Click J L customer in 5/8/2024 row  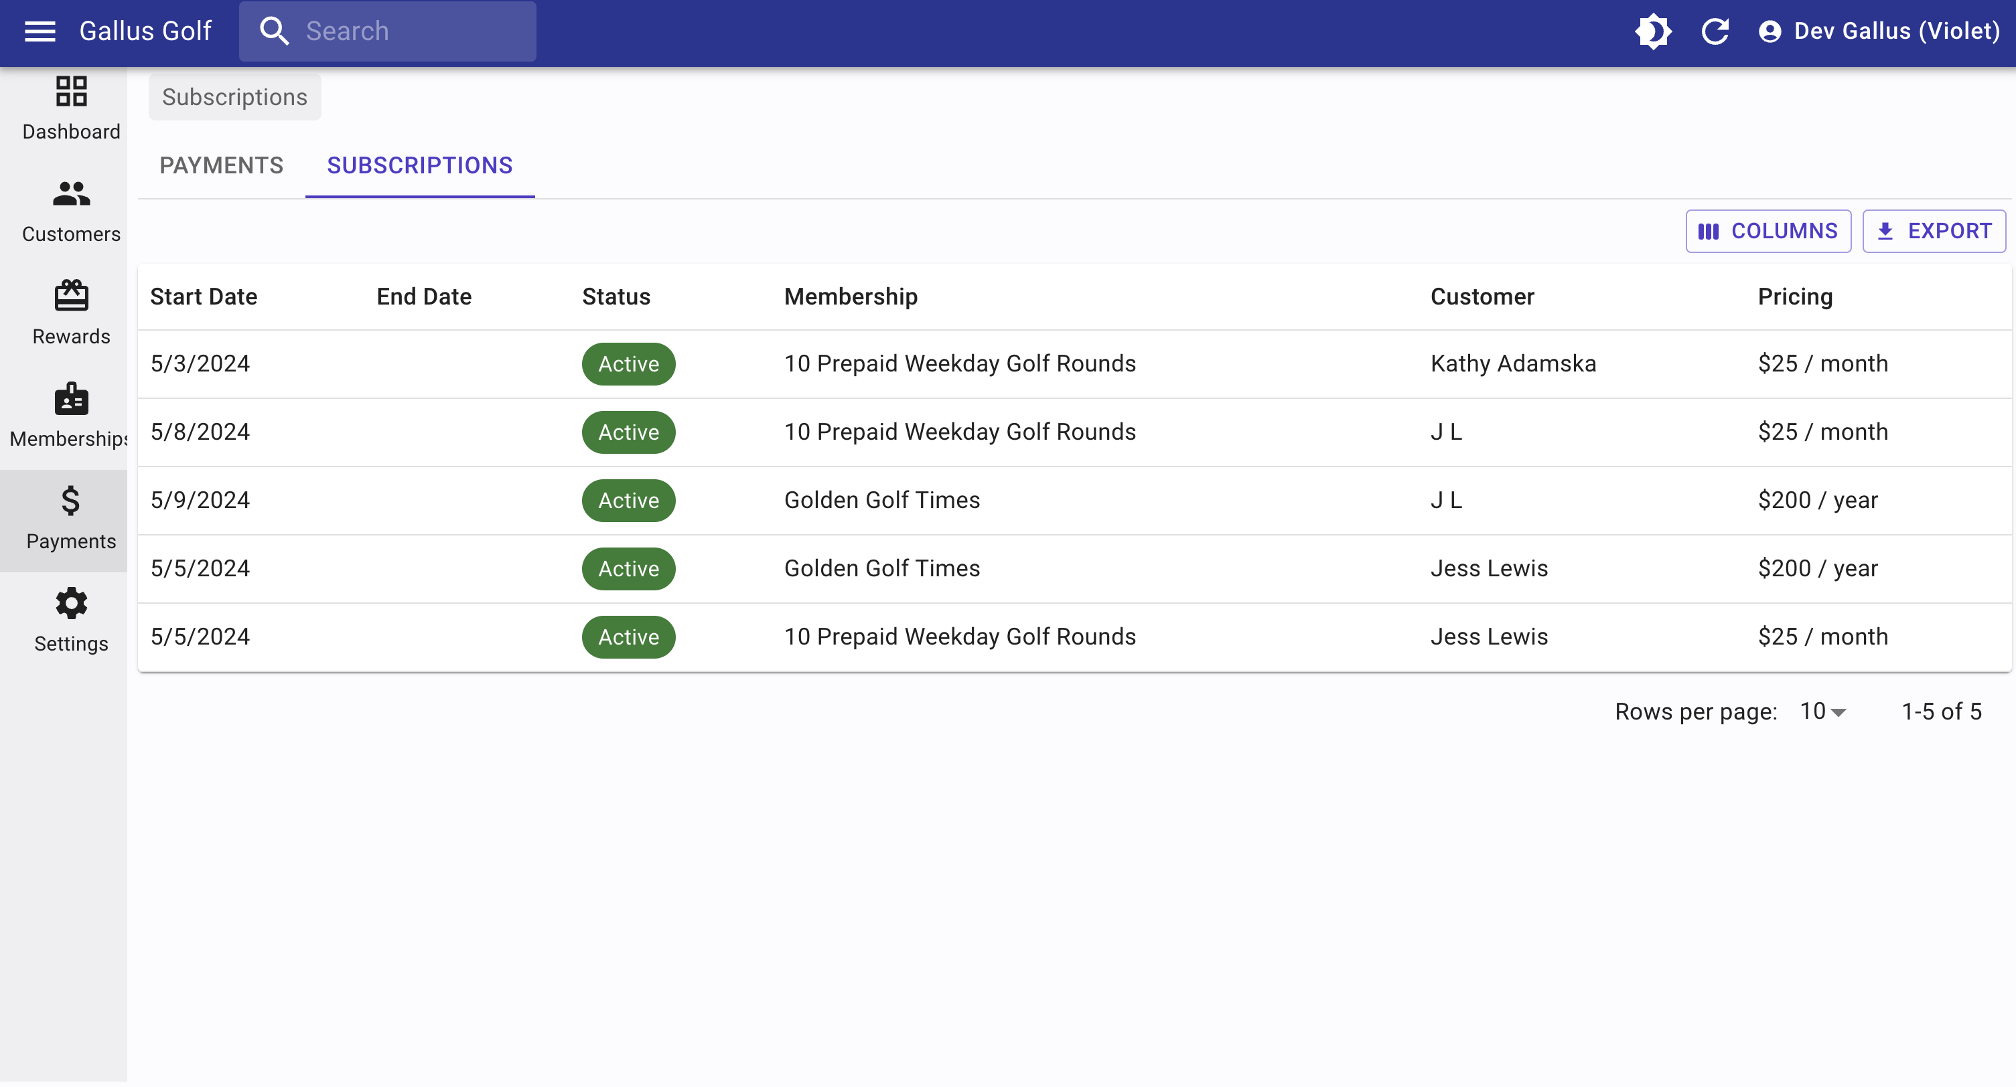tap(1446, 432)
